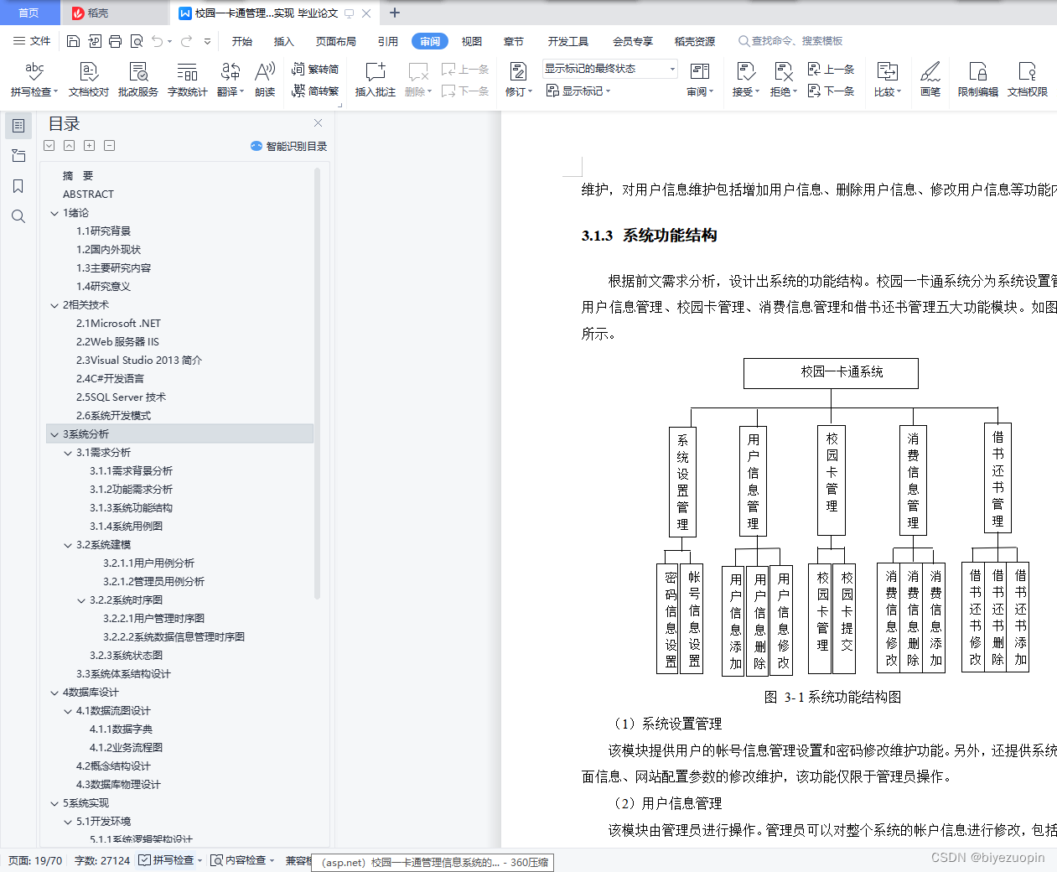
Task: Close the 目录 panel
Action: [318, 123]
